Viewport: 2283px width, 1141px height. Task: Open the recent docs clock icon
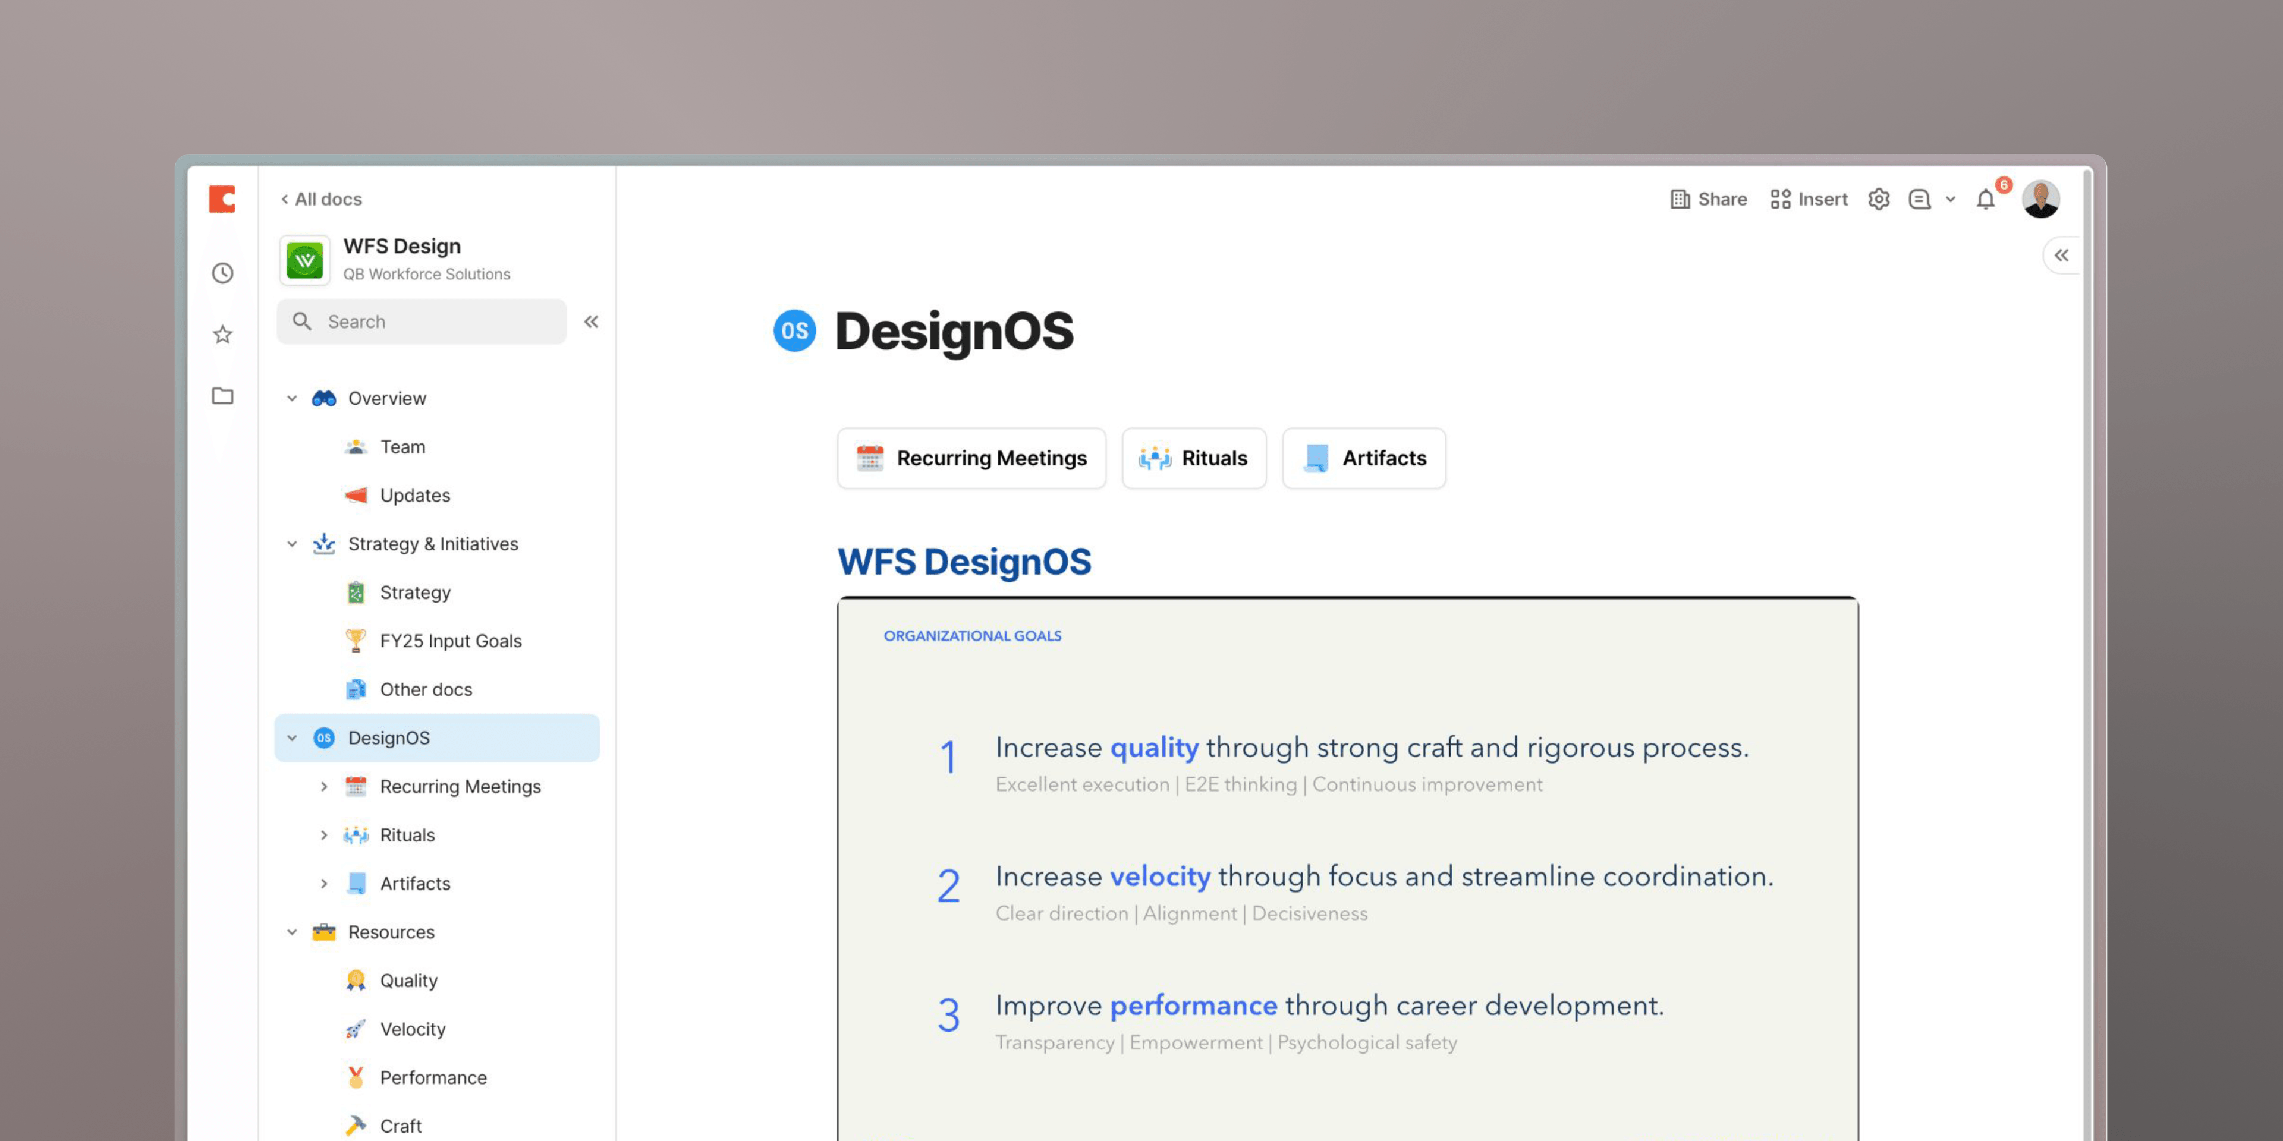(x=222, y=273)
